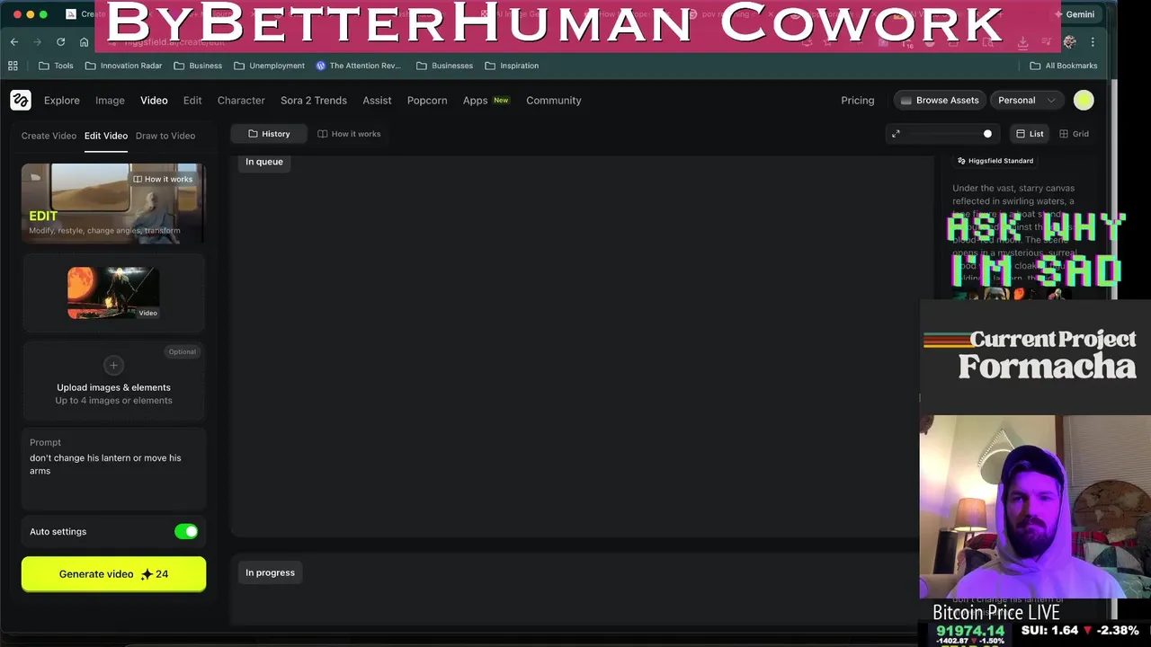The height and width of the screenshot is (647, 1151).
Task: Open the Video section
Action: pos(154,101)
